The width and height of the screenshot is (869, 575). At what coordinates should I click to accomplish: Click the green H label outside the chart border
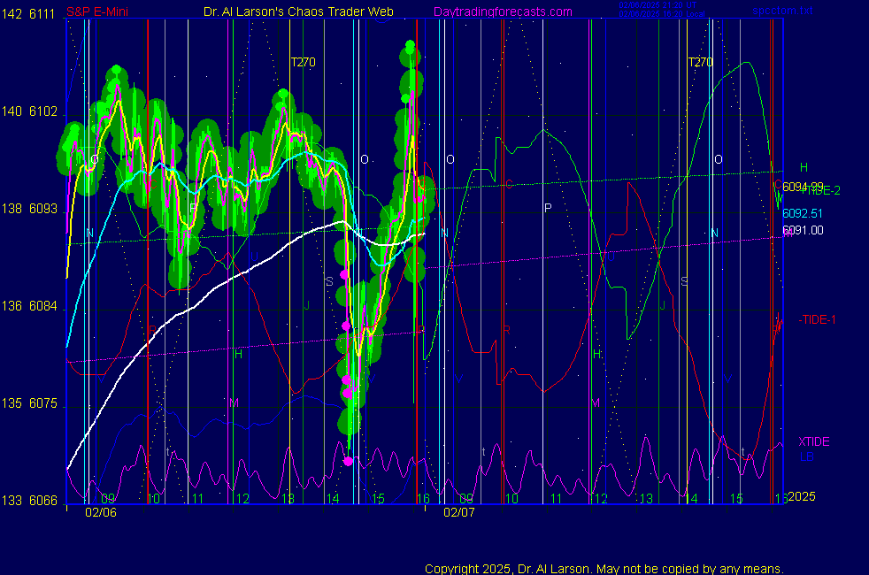[x=804, y=167]
